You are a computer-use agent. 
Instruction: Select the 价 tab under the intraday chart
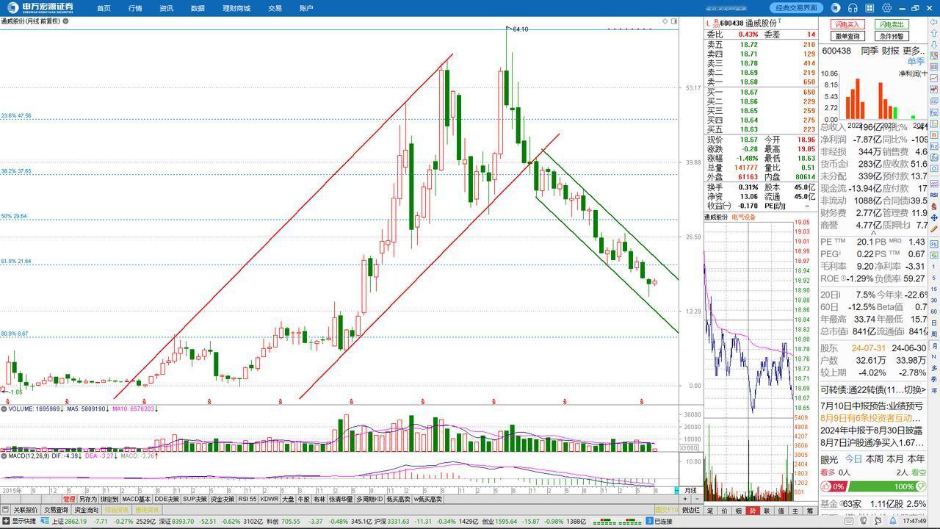(x=724, y=510)
